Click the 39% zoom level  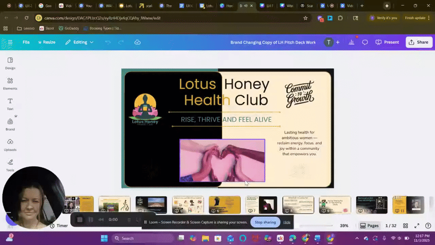point(344,226)
